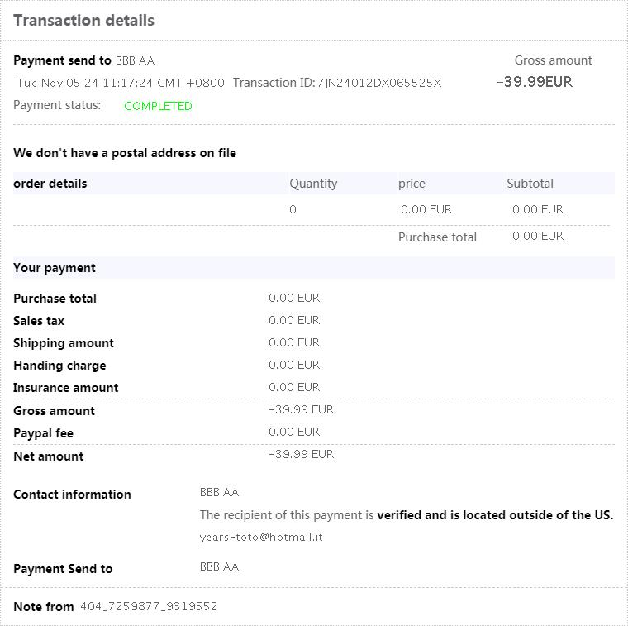628x626 pixels.
Task: Click the Transaction details heading
Action: 83,21
